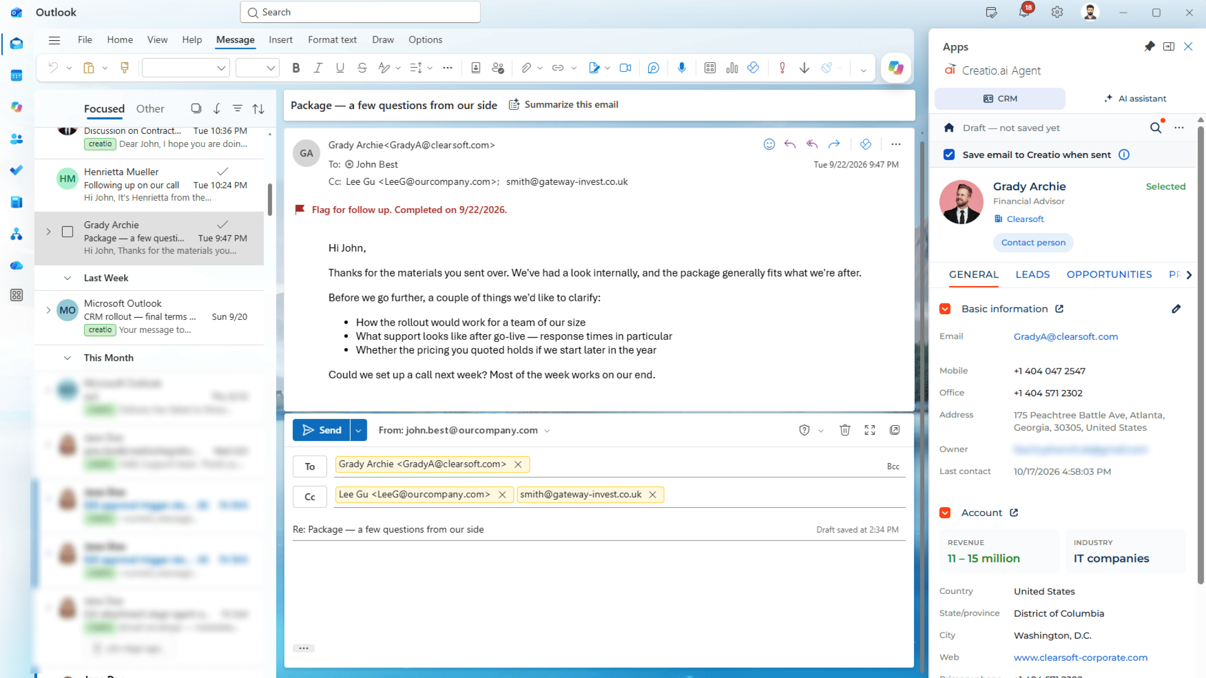Collapse the Basic information section toggle
The width and height of the screenshot is (1206, 678).
coord(945,309)
